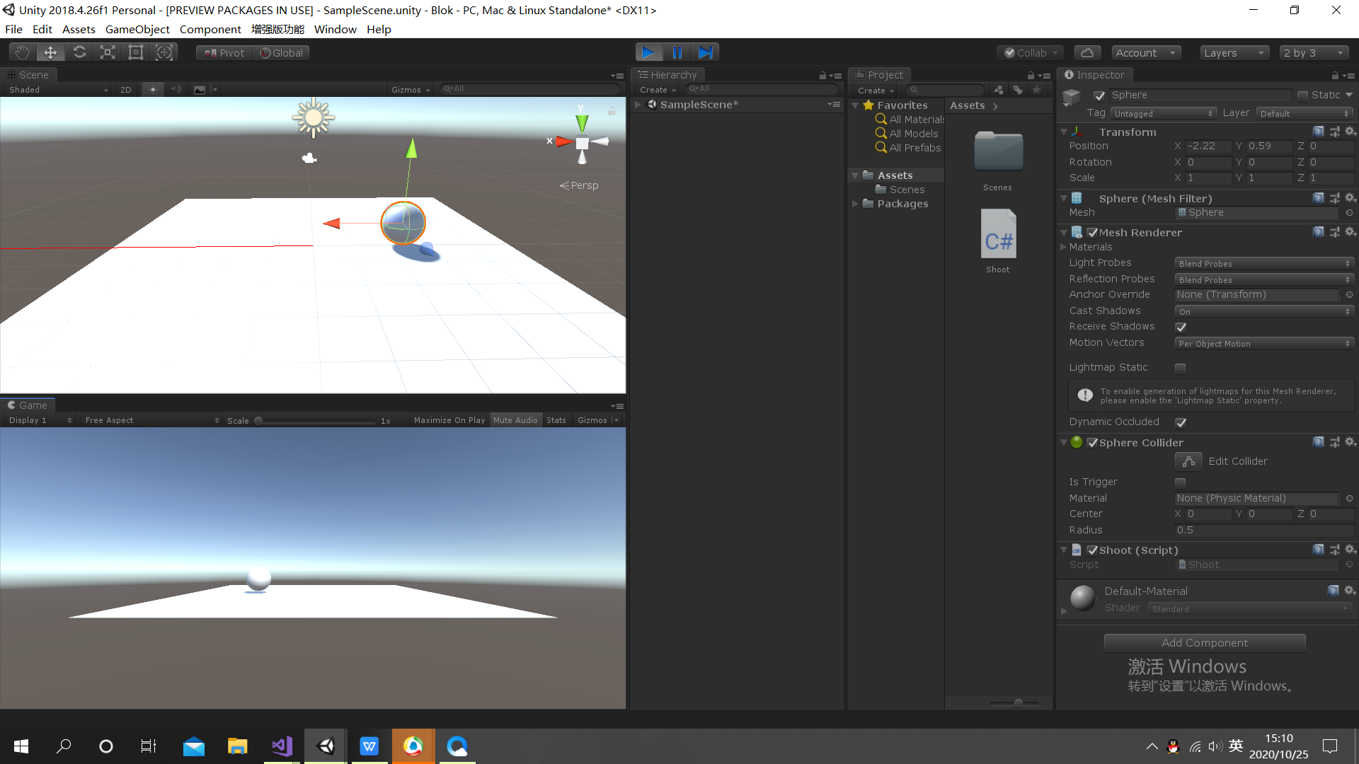The width and height of the screenshot is (1359, 764).
Task: Uncheck the Receive Shadows checkbox
Action: coord(1180,327)
